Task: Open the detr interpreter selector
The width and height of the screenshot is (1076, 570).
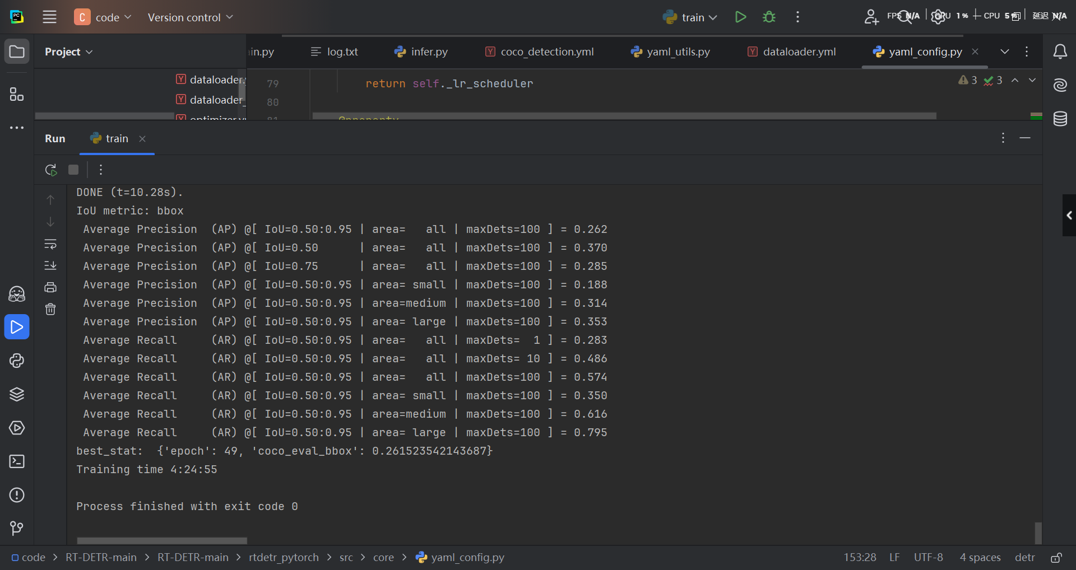Action: click(1024, 557)
